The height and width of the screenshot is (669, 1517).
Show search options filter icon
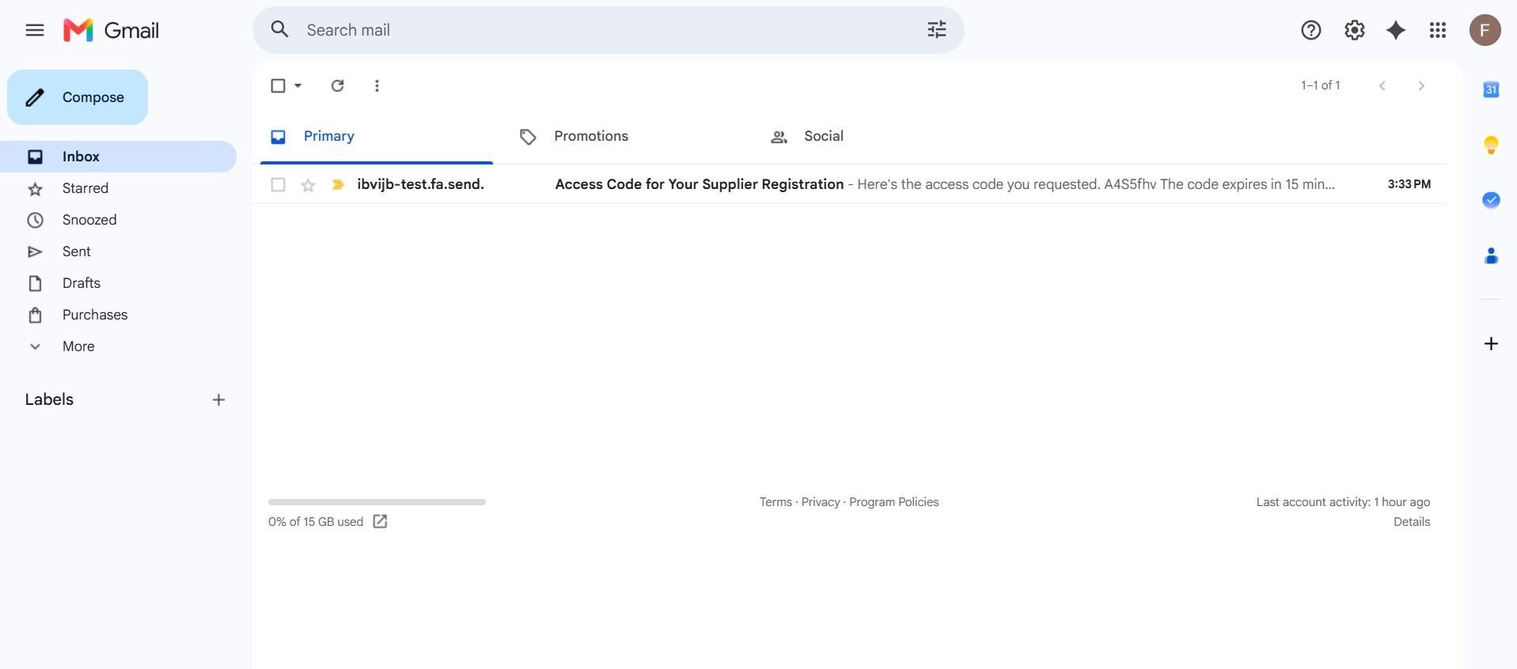click(936, 30)
